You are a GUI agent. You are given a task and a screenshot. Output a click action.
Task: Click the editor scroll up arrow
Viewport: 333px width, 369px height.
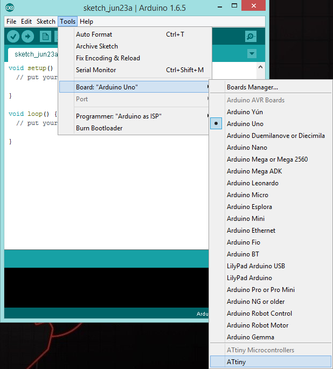tap(260, 67)
